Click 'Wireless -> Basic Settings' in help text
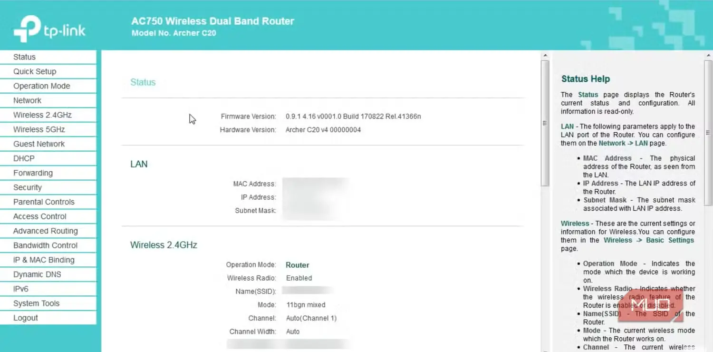The height and width of the screenshot is (352, 713). pos(649,240)
